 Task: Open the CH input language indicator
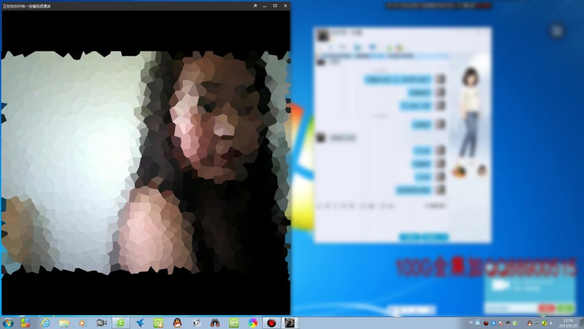click(472, 323)
